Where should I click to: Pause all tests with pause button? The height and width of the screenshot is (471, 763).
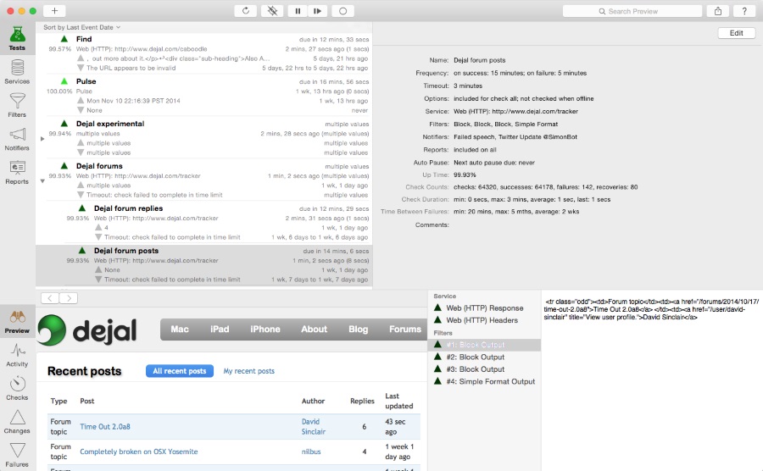[x=298, y=11]
